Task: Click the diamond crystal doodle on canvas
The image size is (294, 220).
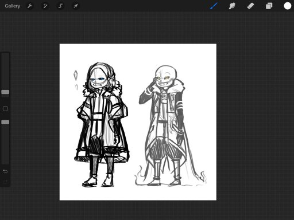Action: pyautogui.click(x=76, y=75)
